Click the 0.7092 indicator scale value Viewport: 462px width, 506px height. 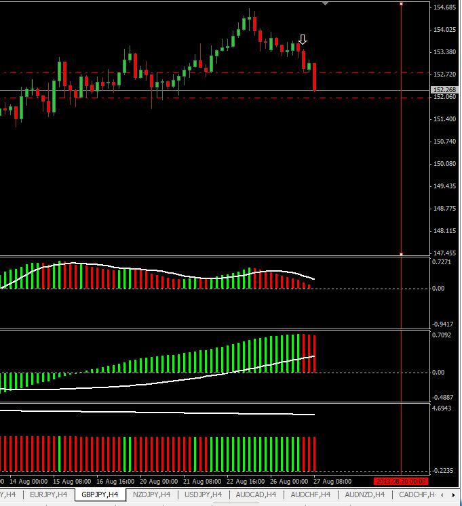click(x=442, y=335)
